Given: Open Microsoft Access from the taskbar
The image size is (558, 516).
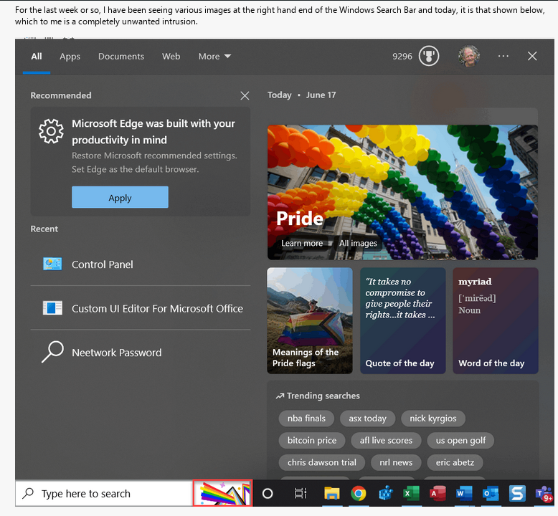Looking at the screenshot, I should pos(438,494).
